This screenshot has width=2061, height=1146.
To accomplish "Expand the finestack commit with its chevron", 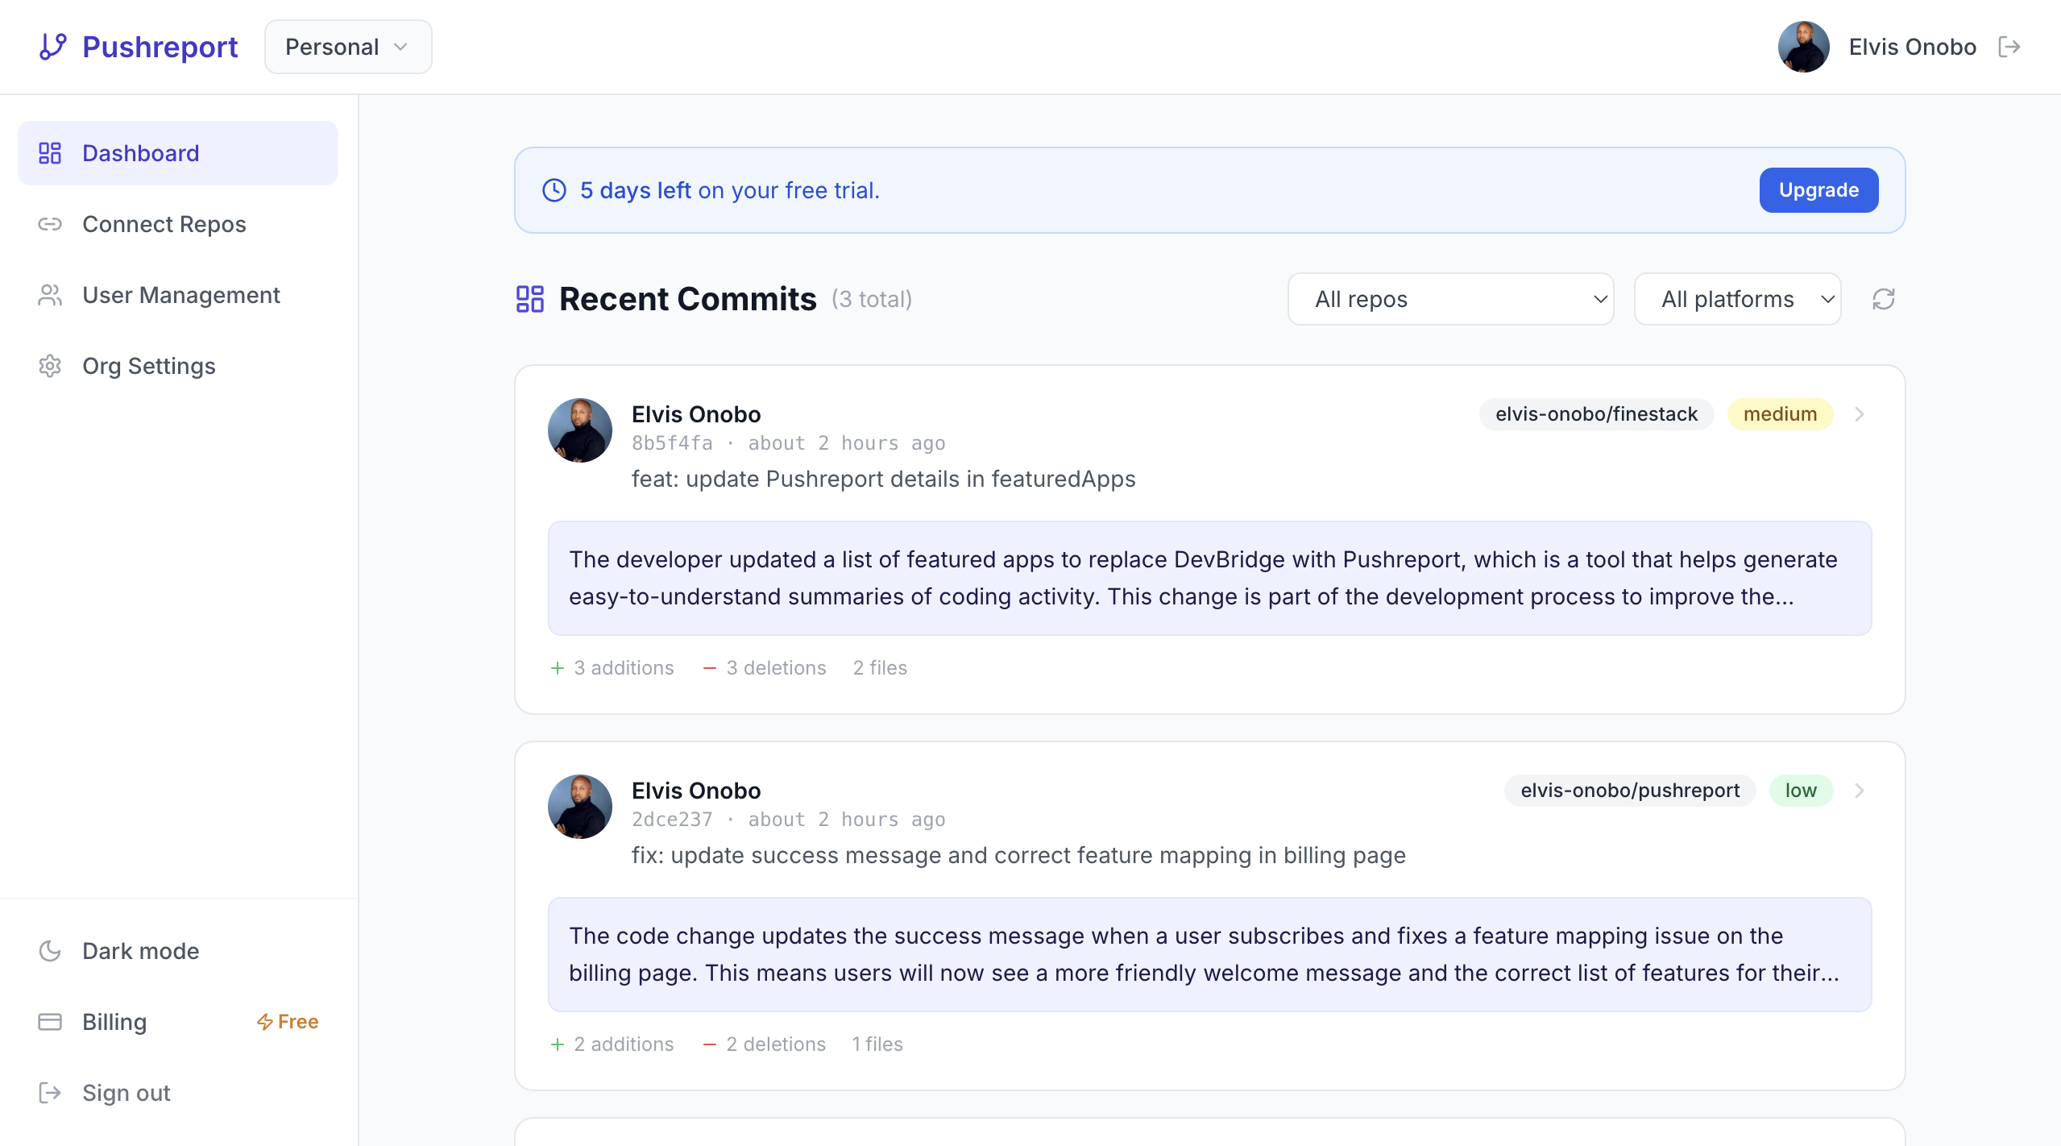I will click(1859, 414).
